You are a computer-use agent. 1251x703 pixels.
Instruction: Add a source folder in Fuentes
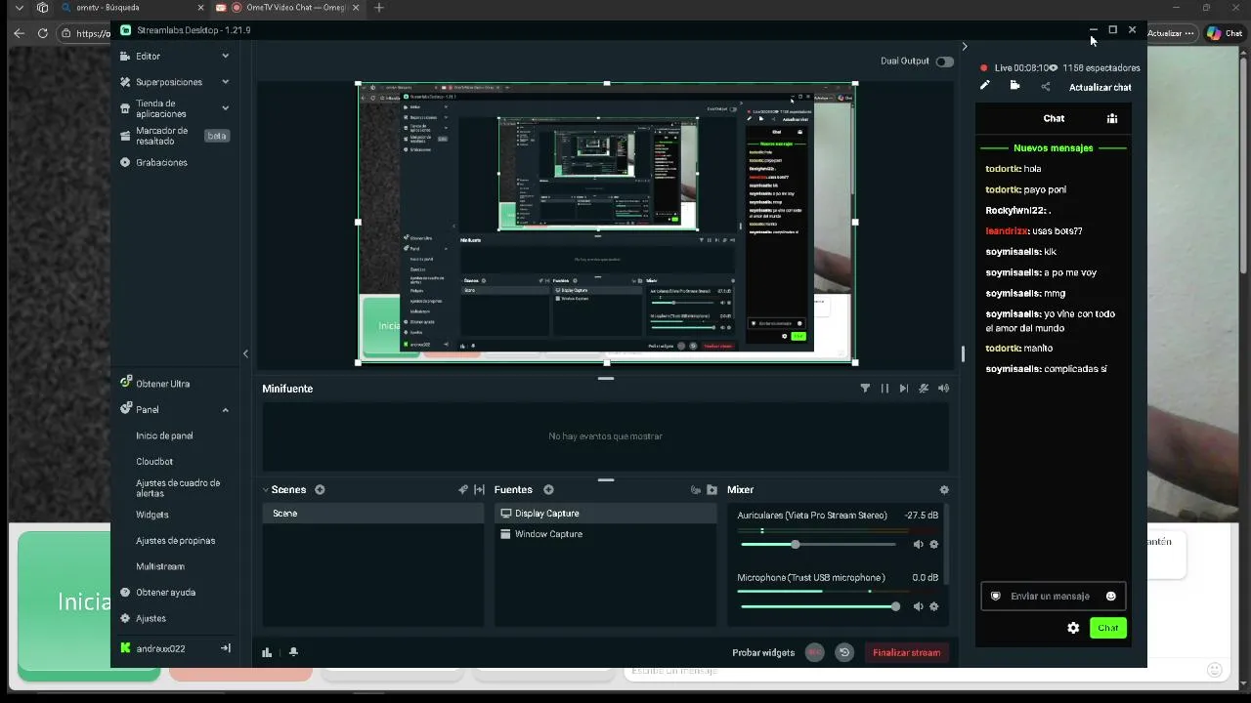[712, 490]
